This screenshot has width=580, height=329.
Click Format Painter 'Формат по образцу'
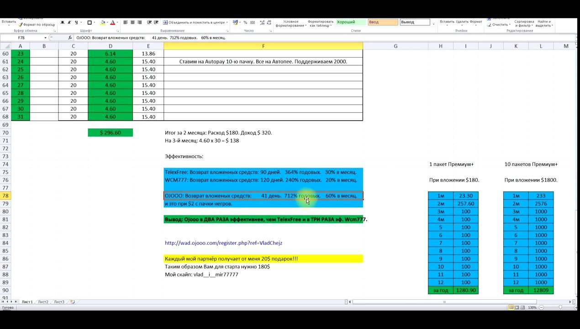pyautogui.click(x=36, y=24)
